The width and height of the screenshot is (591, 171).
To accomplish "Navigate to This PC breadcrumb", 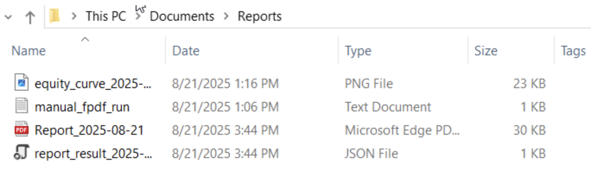I will (106, 16).
